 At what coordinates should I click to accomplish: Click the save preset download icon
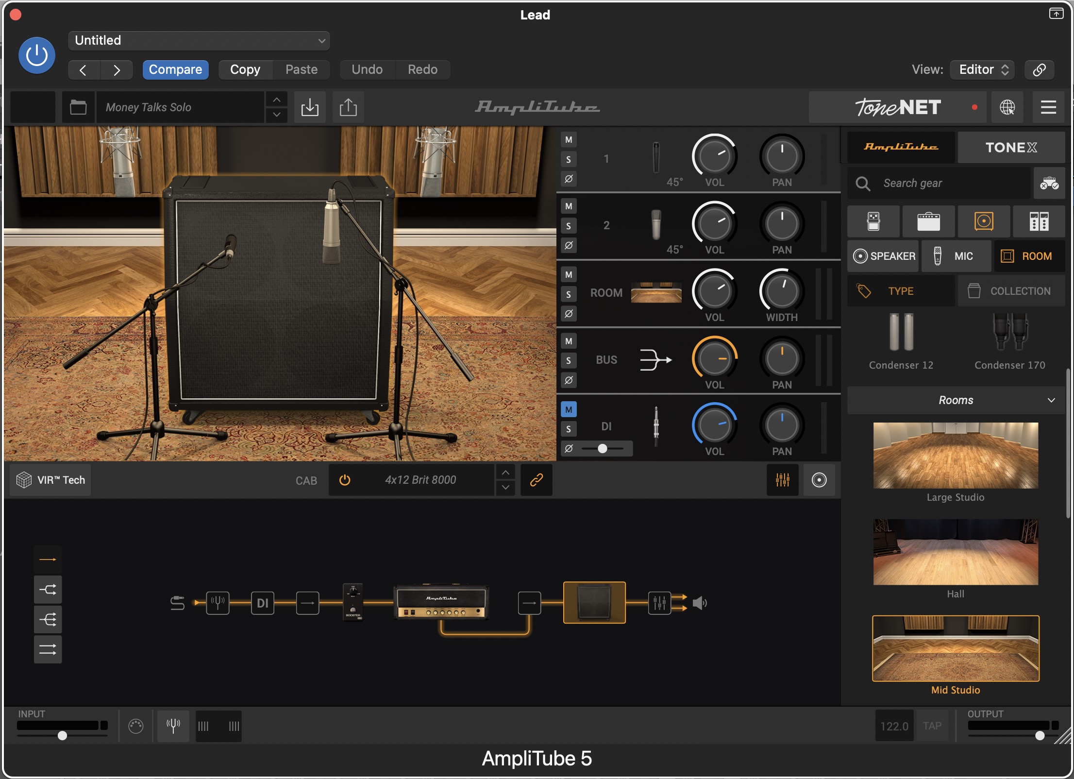coord(310,107)
